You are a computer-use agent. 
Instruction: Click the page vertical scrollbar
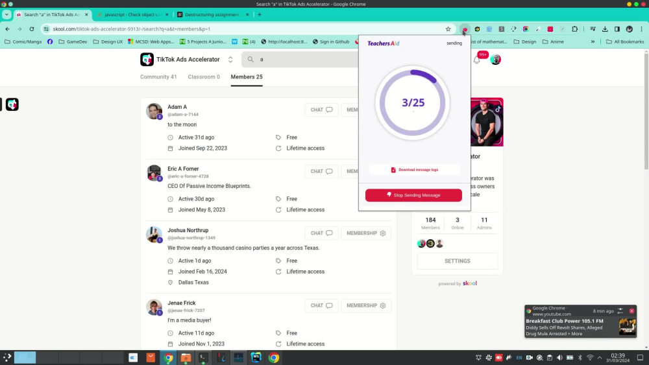pos(646,112)
